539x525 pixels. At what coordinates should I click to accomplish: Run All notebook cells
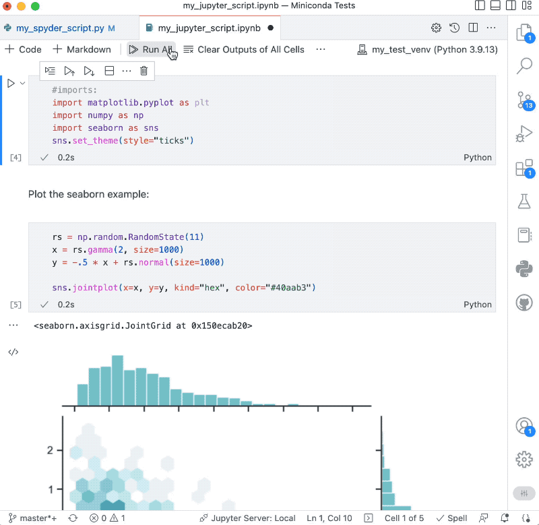[150, 49]
